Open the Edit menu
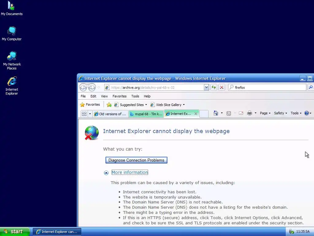 (x=93, y=96)
